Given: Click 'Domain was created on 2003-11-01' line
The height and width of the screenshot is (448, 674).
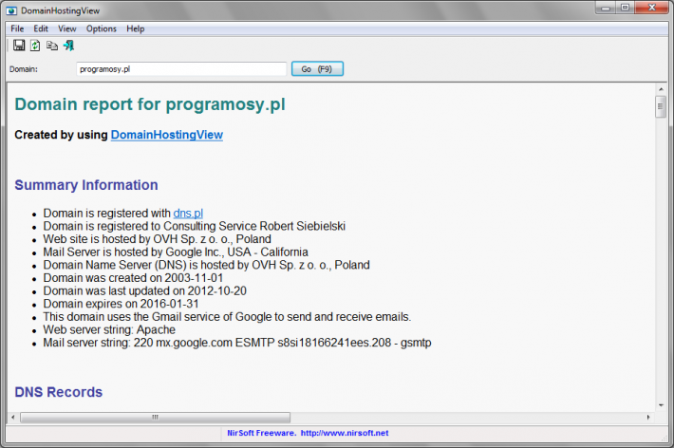Looking at the screenshot, I should pyautogui.click(x=133, y=278).
